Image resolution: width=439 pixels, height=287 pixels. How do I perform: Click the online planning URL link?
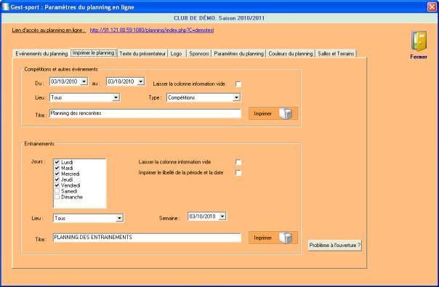[x=152, y=31]
